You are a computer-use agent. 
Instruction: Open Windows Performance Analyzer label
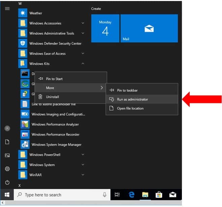[x=55, y=125]
